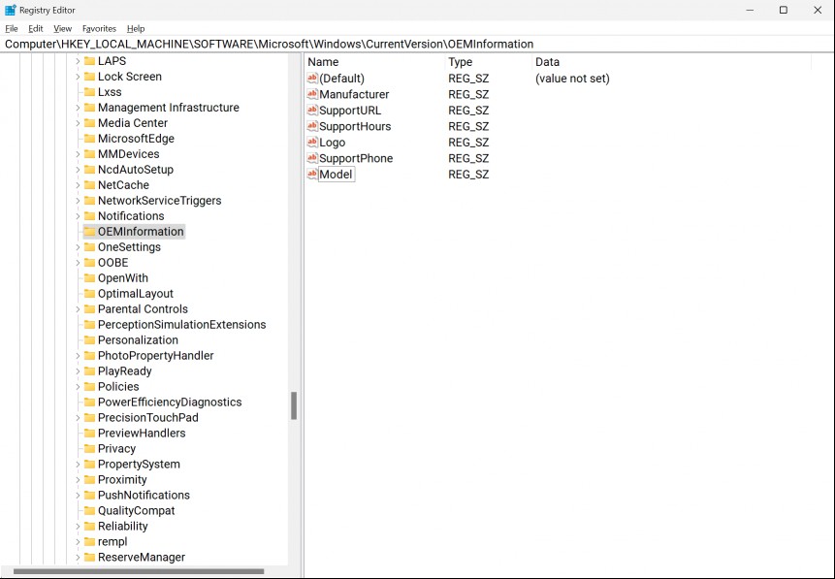The height and width of the screenshot is (579, 835).
Task: Expand the NetCache key
Action: 78,185
